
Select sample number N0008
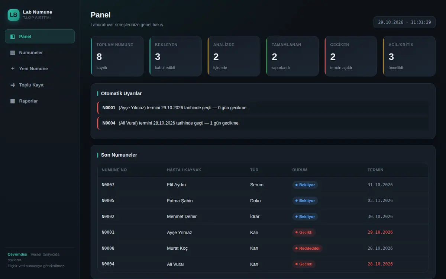pos(108,248)
